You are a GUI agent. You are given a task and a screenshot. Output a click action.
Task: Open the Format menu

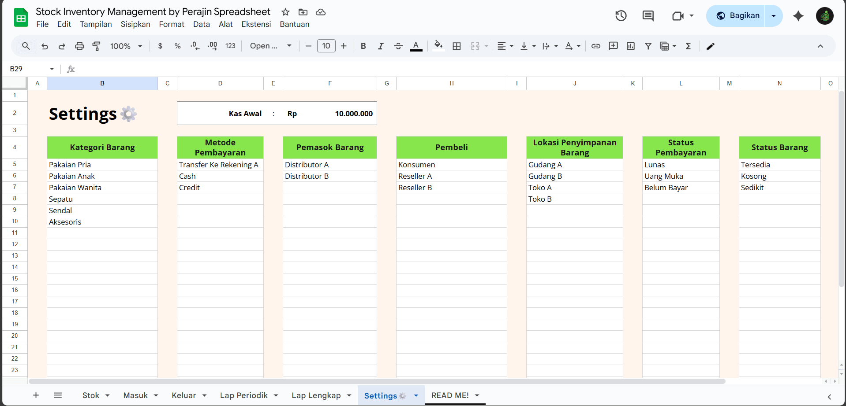[x=172, y=24]
